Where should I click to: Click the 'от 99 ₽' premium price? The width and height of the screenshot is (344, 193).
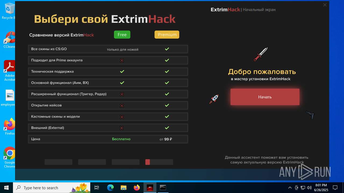(166, 139)
